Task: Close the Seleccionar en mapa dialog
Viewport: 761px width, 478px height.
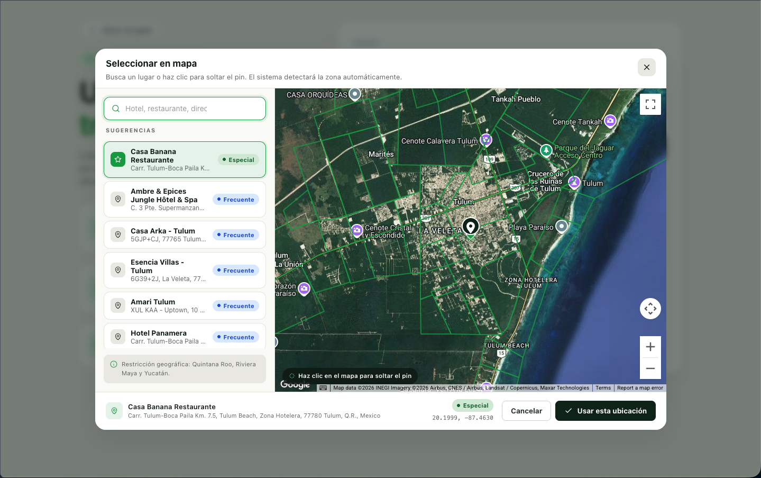Action: (x=646, y=67)
